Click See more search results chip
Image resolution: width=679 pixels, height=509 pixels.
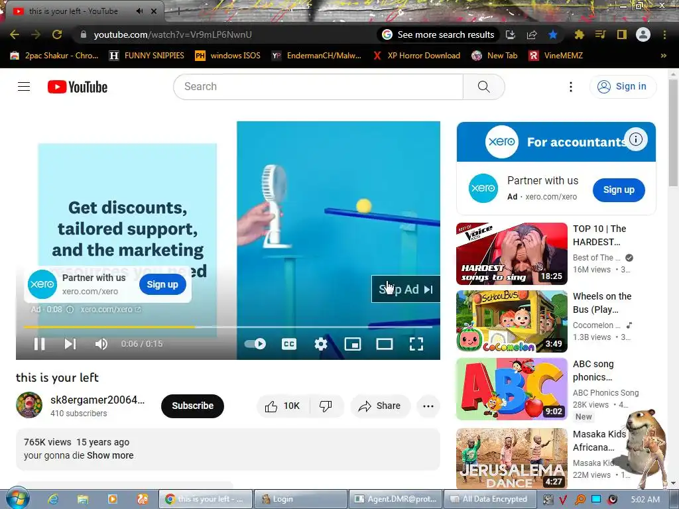(x=438, y=34)
